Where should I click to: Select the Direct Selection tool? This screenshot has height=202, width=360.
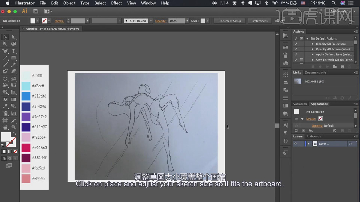pyautogui.click(x=13, y=37)
